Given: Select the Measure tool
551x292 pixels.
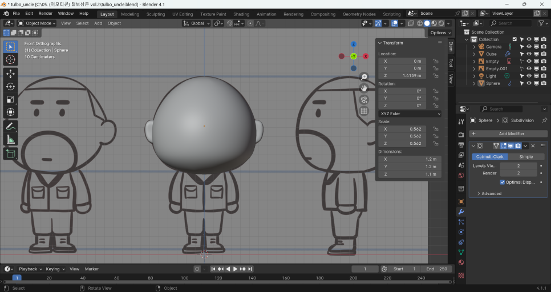Looking at the screenshot, I should [10, 140].
